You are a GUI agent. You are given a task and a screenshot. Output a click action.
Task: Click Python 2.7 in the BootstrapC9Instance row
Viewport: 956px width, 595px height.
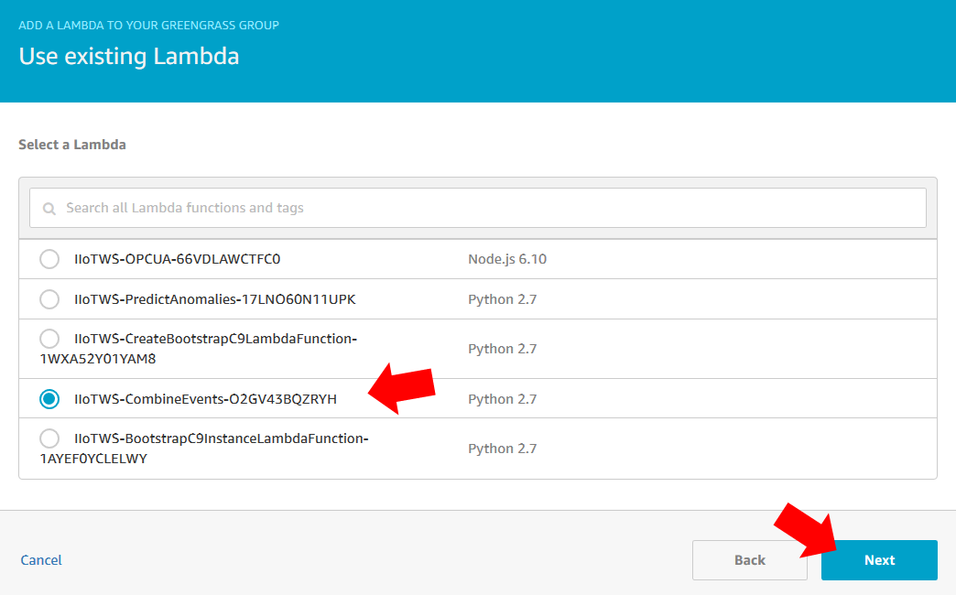[x=502, y=449]
